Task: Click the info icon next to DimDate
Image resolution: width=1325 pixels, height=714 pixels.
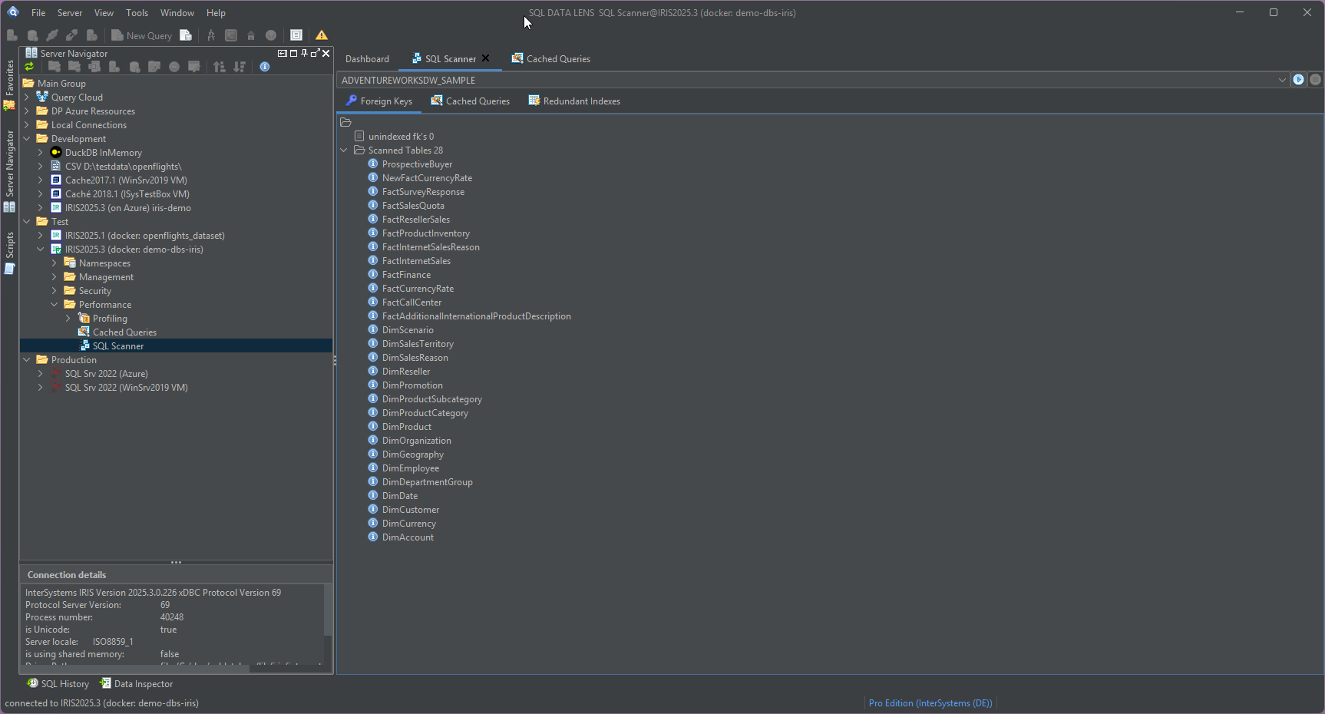Action: pos(373,496)
